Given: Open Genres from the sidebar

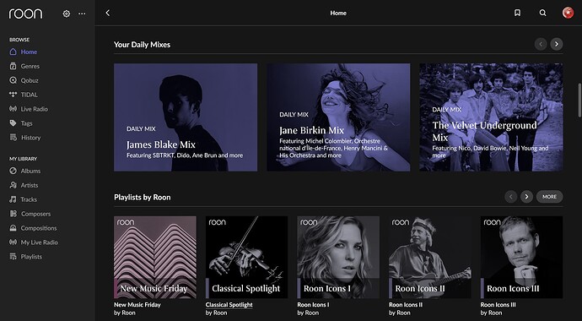Looking at the screenshot, I should (30, 66).
